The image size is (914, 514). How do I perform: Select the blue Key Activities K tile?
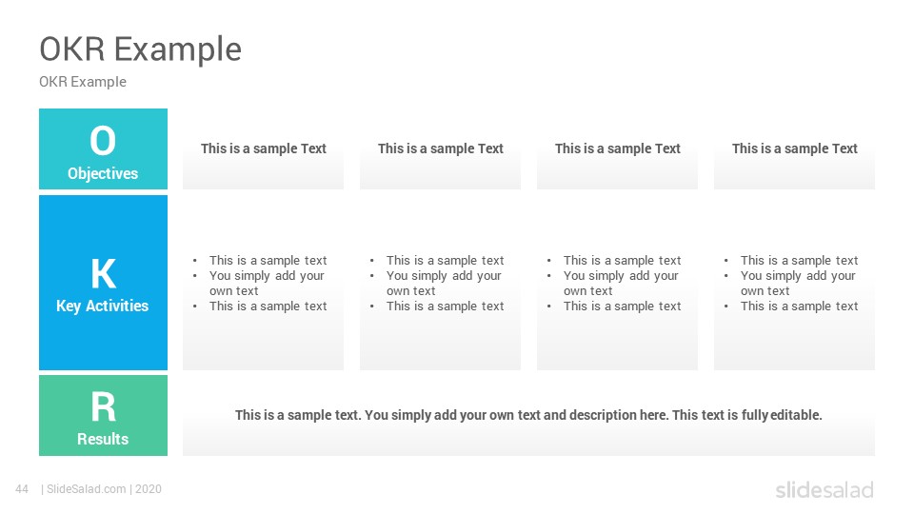pyautogui.click(x=103, y=283)
